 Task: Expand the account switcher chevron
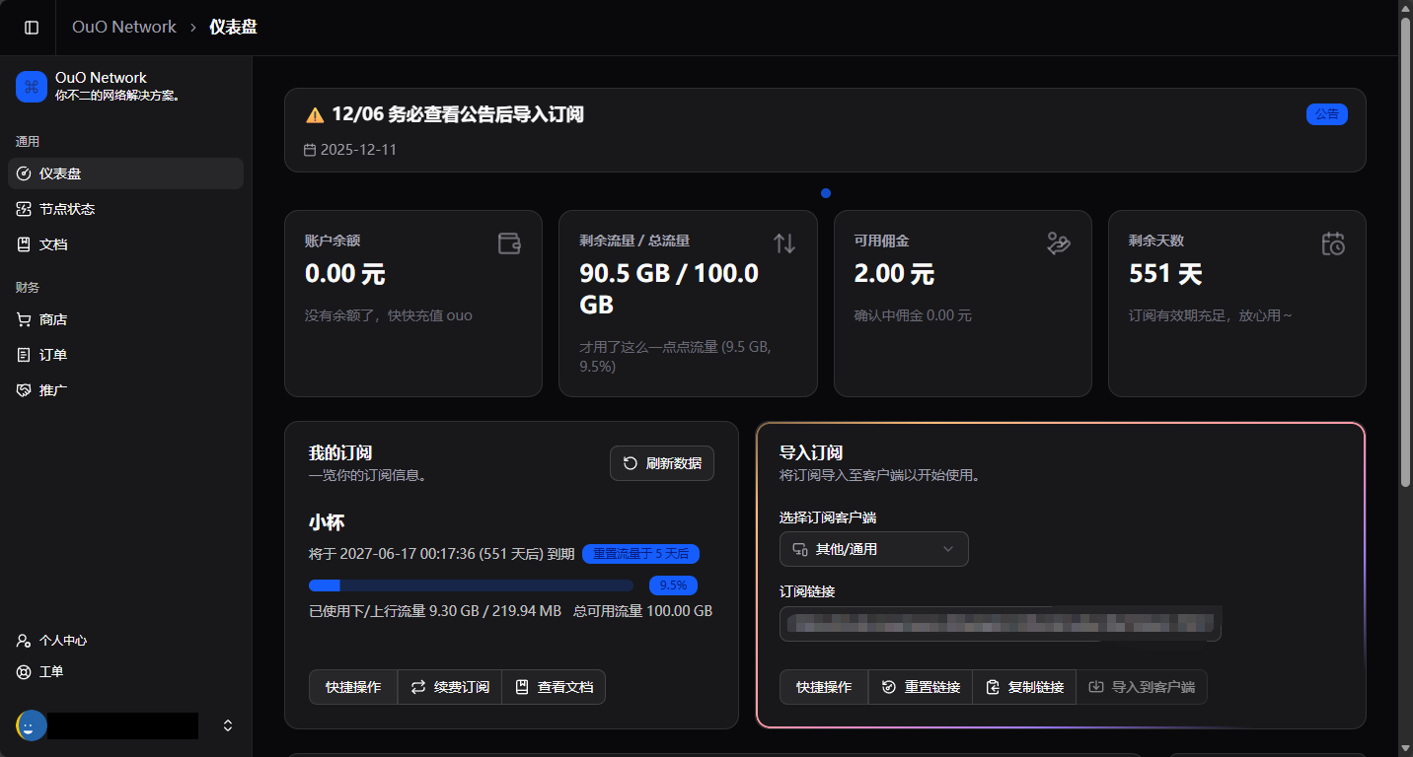(228, 725)
